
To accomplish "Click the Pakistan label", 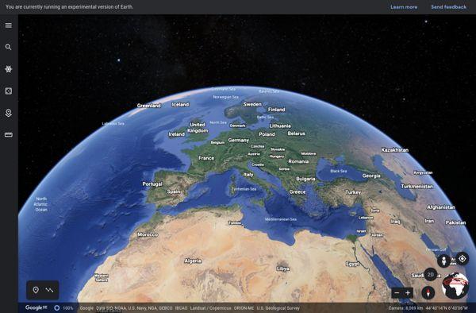I will point(455,222).
